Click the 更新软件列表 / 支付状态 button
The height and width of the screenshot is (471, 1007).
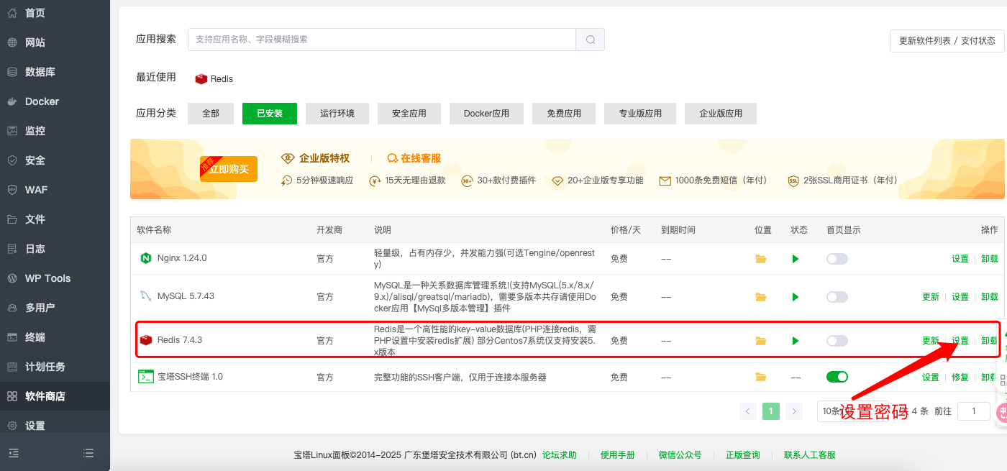(947, 41)
